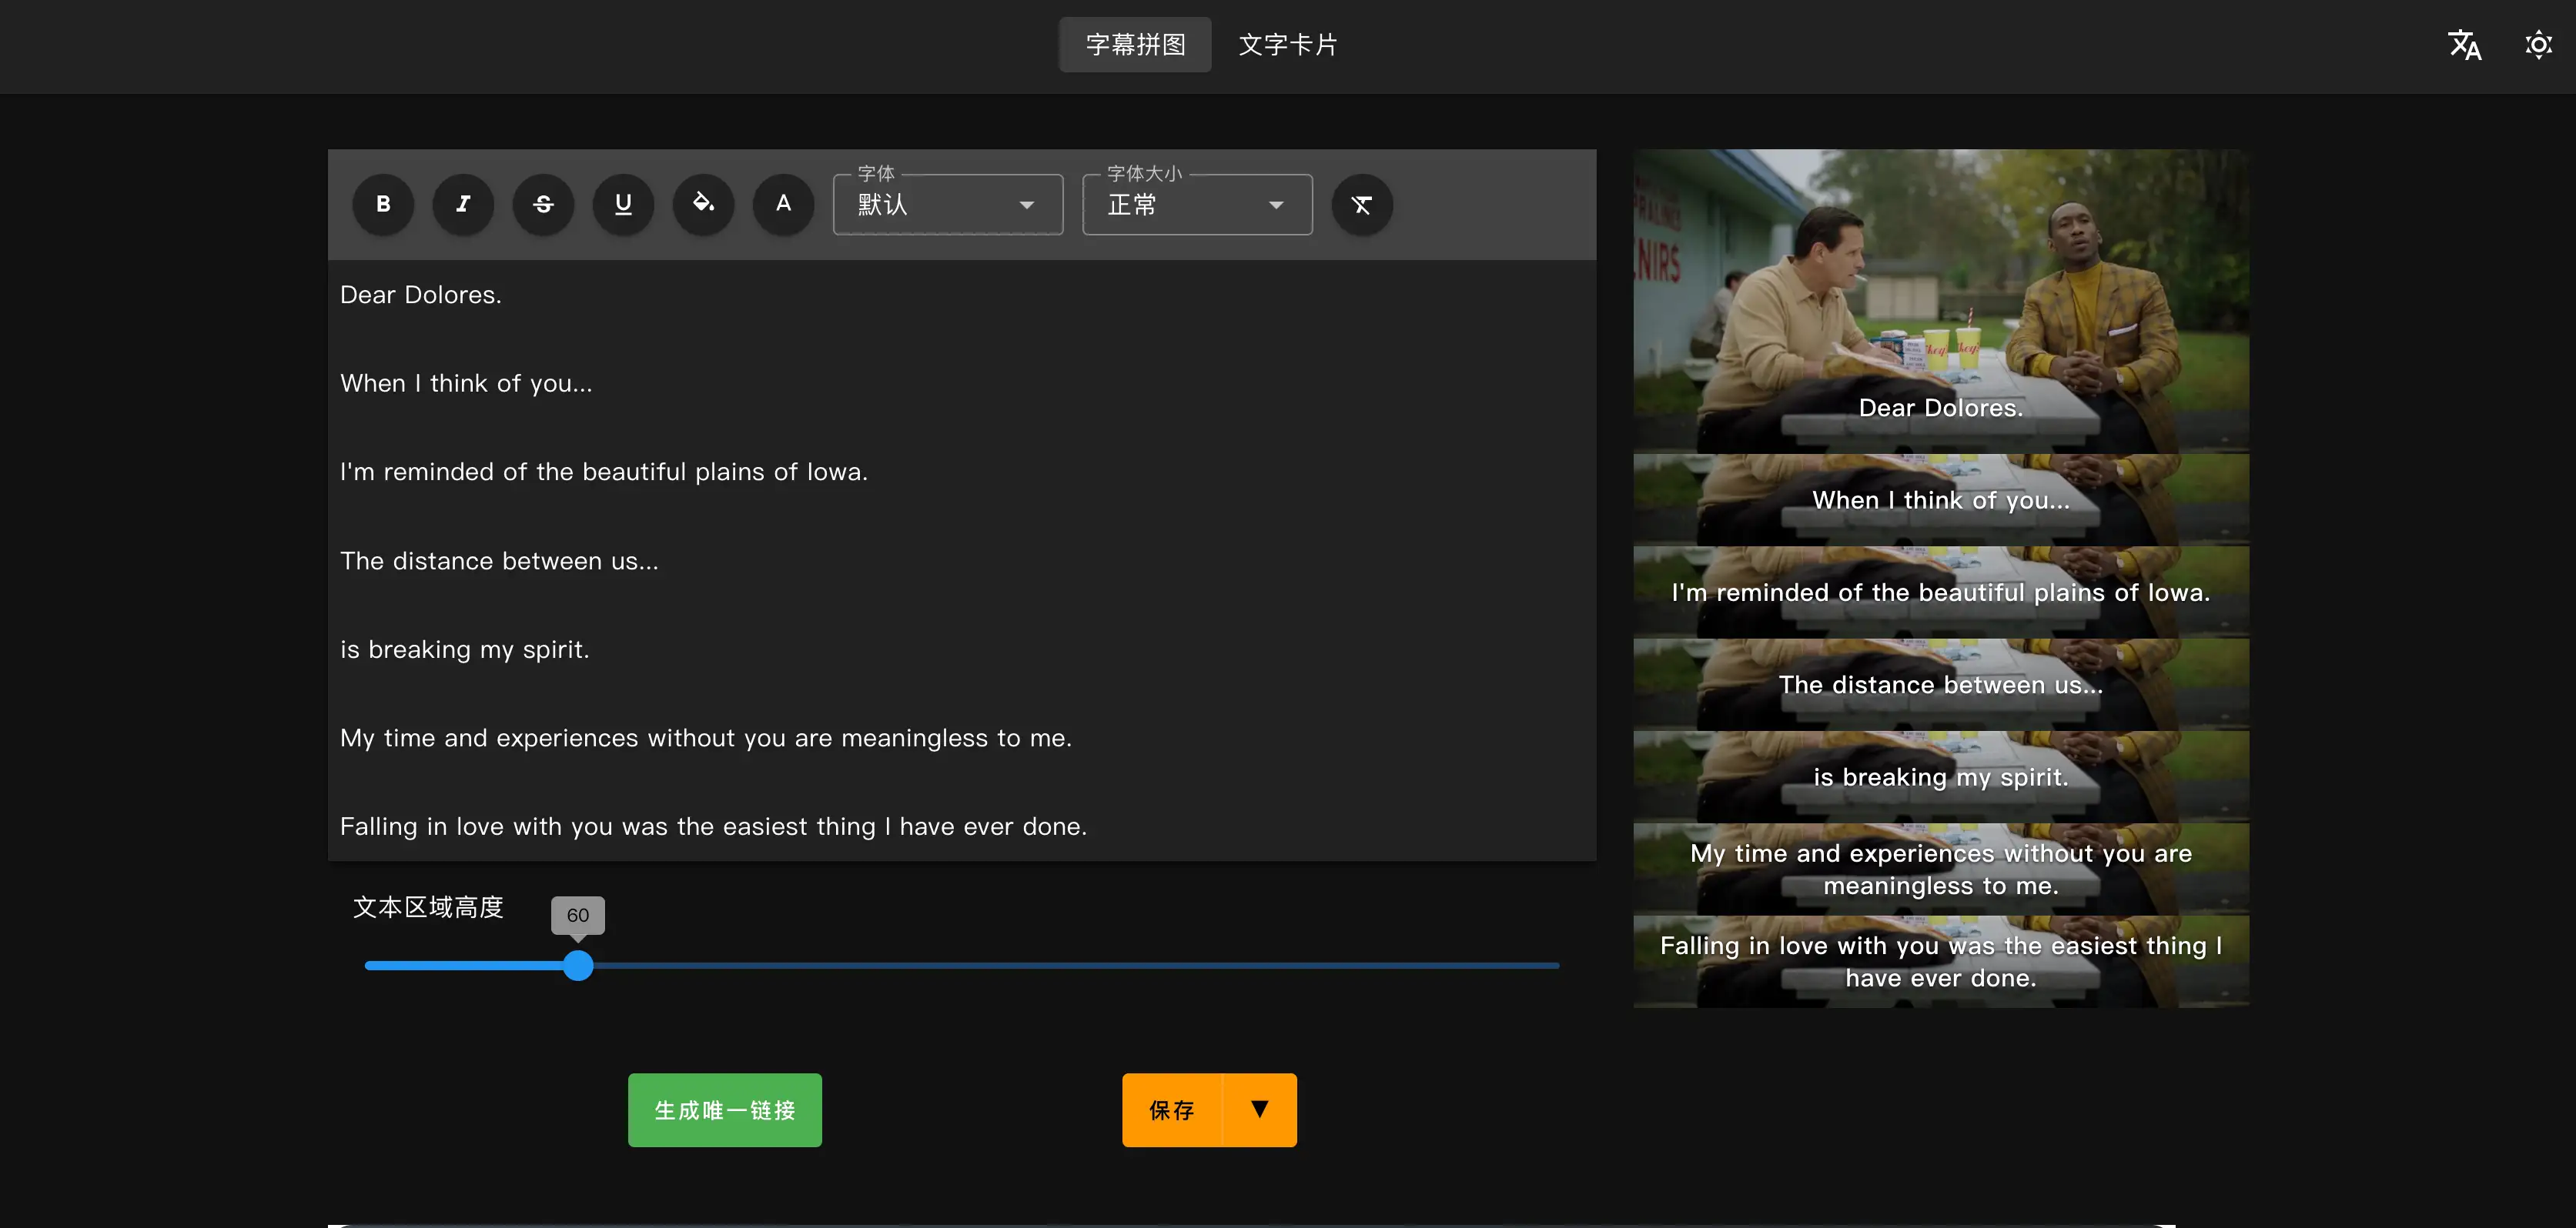The width and height of the screenshot is (2576, 1228).
Task: Apply italic text style
Action: coord(463,205)
